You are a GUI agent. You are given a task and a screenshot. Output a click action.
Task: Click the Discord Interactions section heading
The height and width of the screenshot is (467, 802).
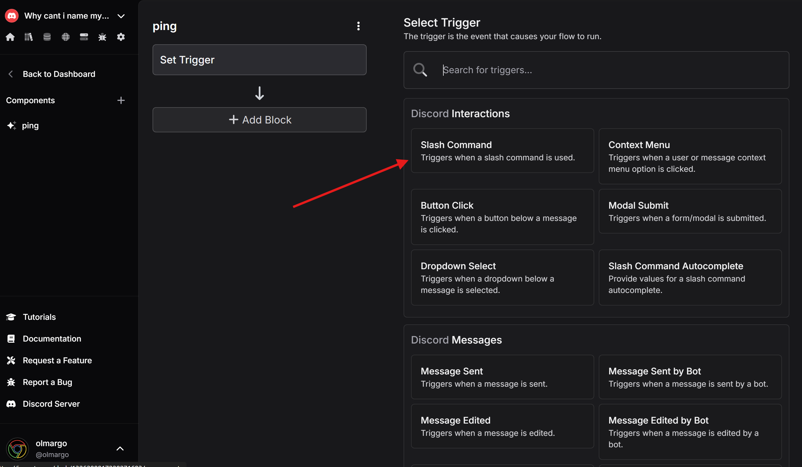tap(460, 113)
